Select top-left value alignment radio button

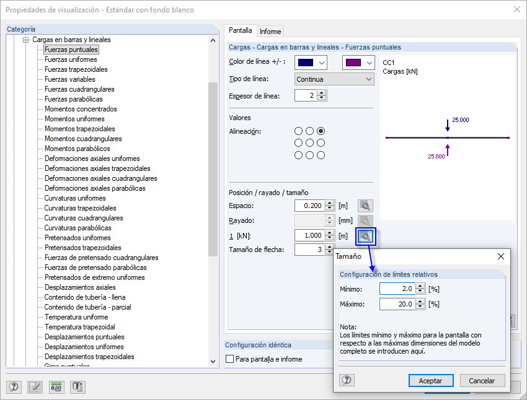point(298,131)
